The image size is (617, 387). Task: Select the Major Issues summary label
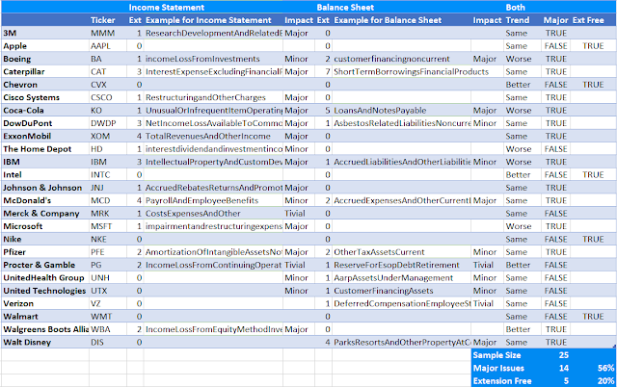click(x=498, y=368)
